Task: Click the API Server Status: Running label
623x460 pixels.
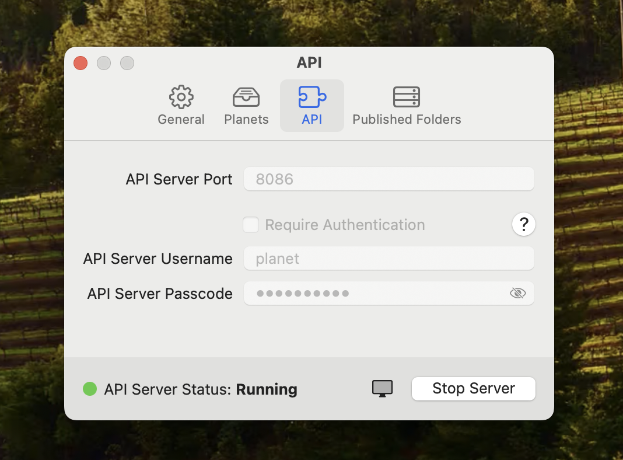Action: tap(199, 389)
